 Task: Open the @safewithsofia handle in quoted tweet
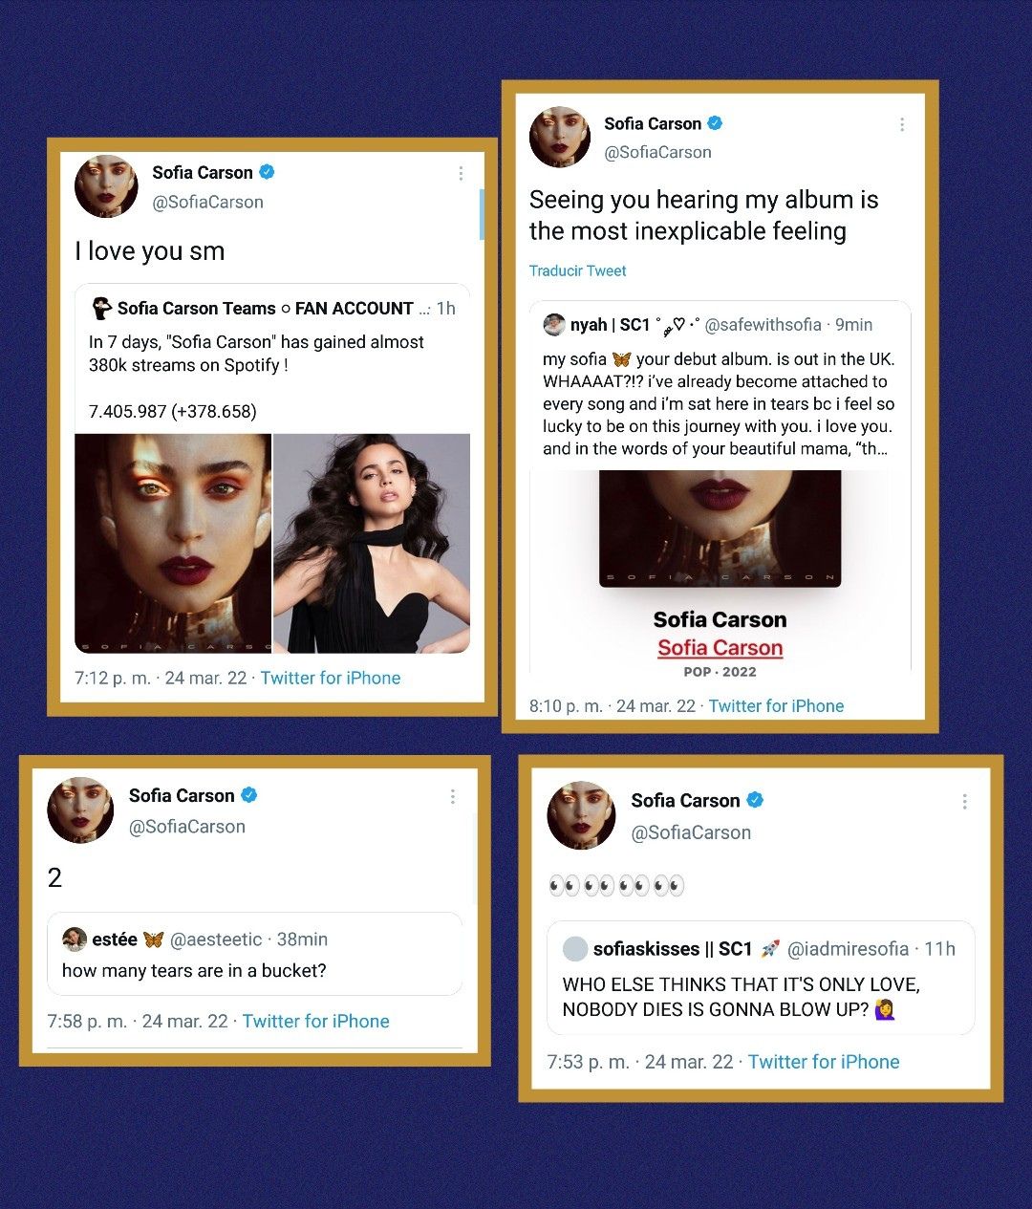coord(763,325)
